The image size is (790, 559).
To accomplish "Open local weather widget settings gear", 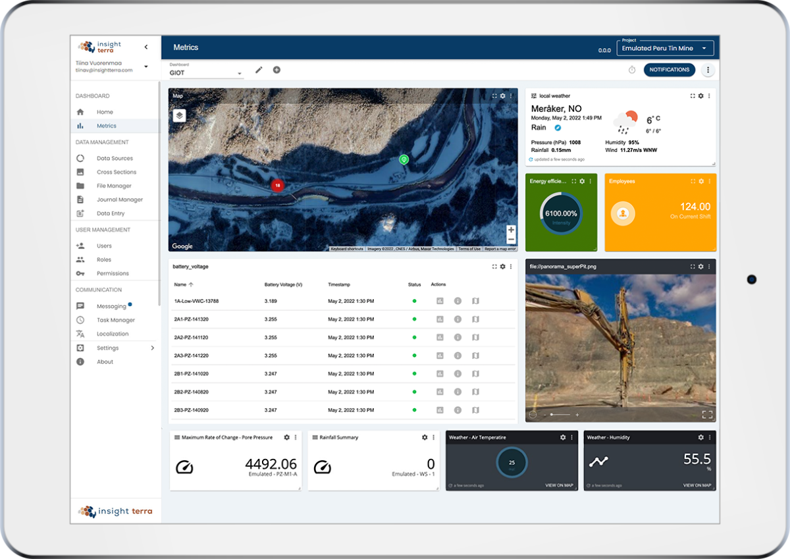I will (x=700, y=96).
